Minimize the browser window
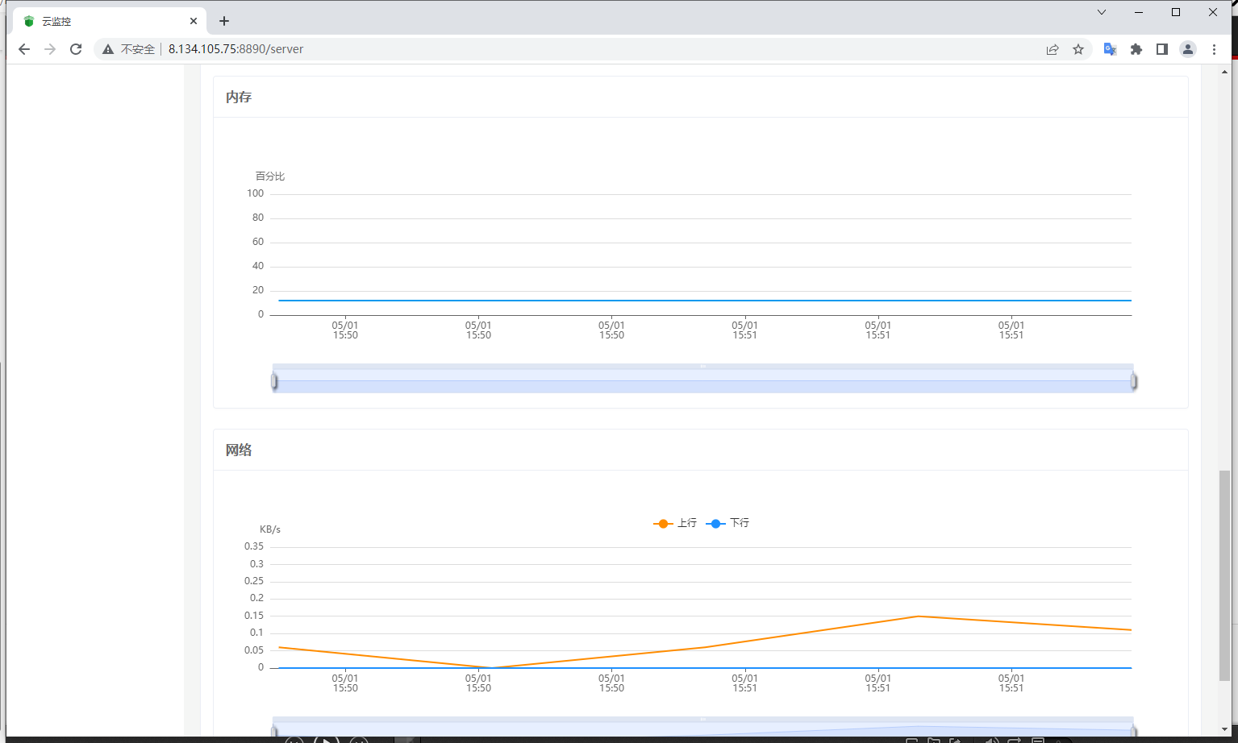The height and width of the screenshot is (743, 1238). pos(1139,12)
